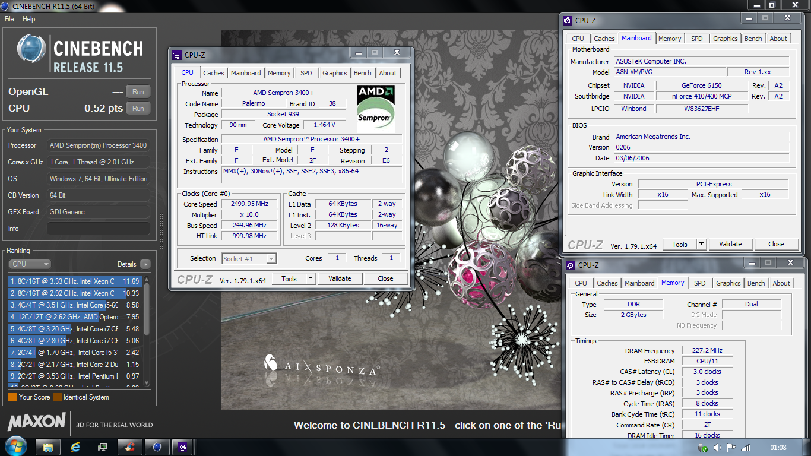
Task: Expand ranking Details arrow
Action: point(145,264)
